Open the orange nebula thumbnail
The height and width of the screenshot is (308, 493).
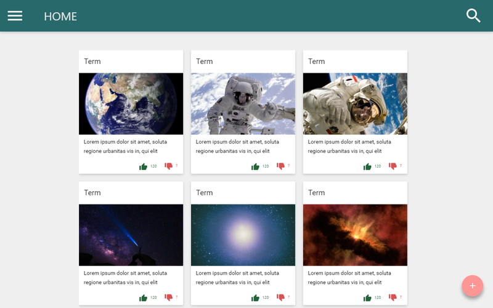tap(355, 235)
